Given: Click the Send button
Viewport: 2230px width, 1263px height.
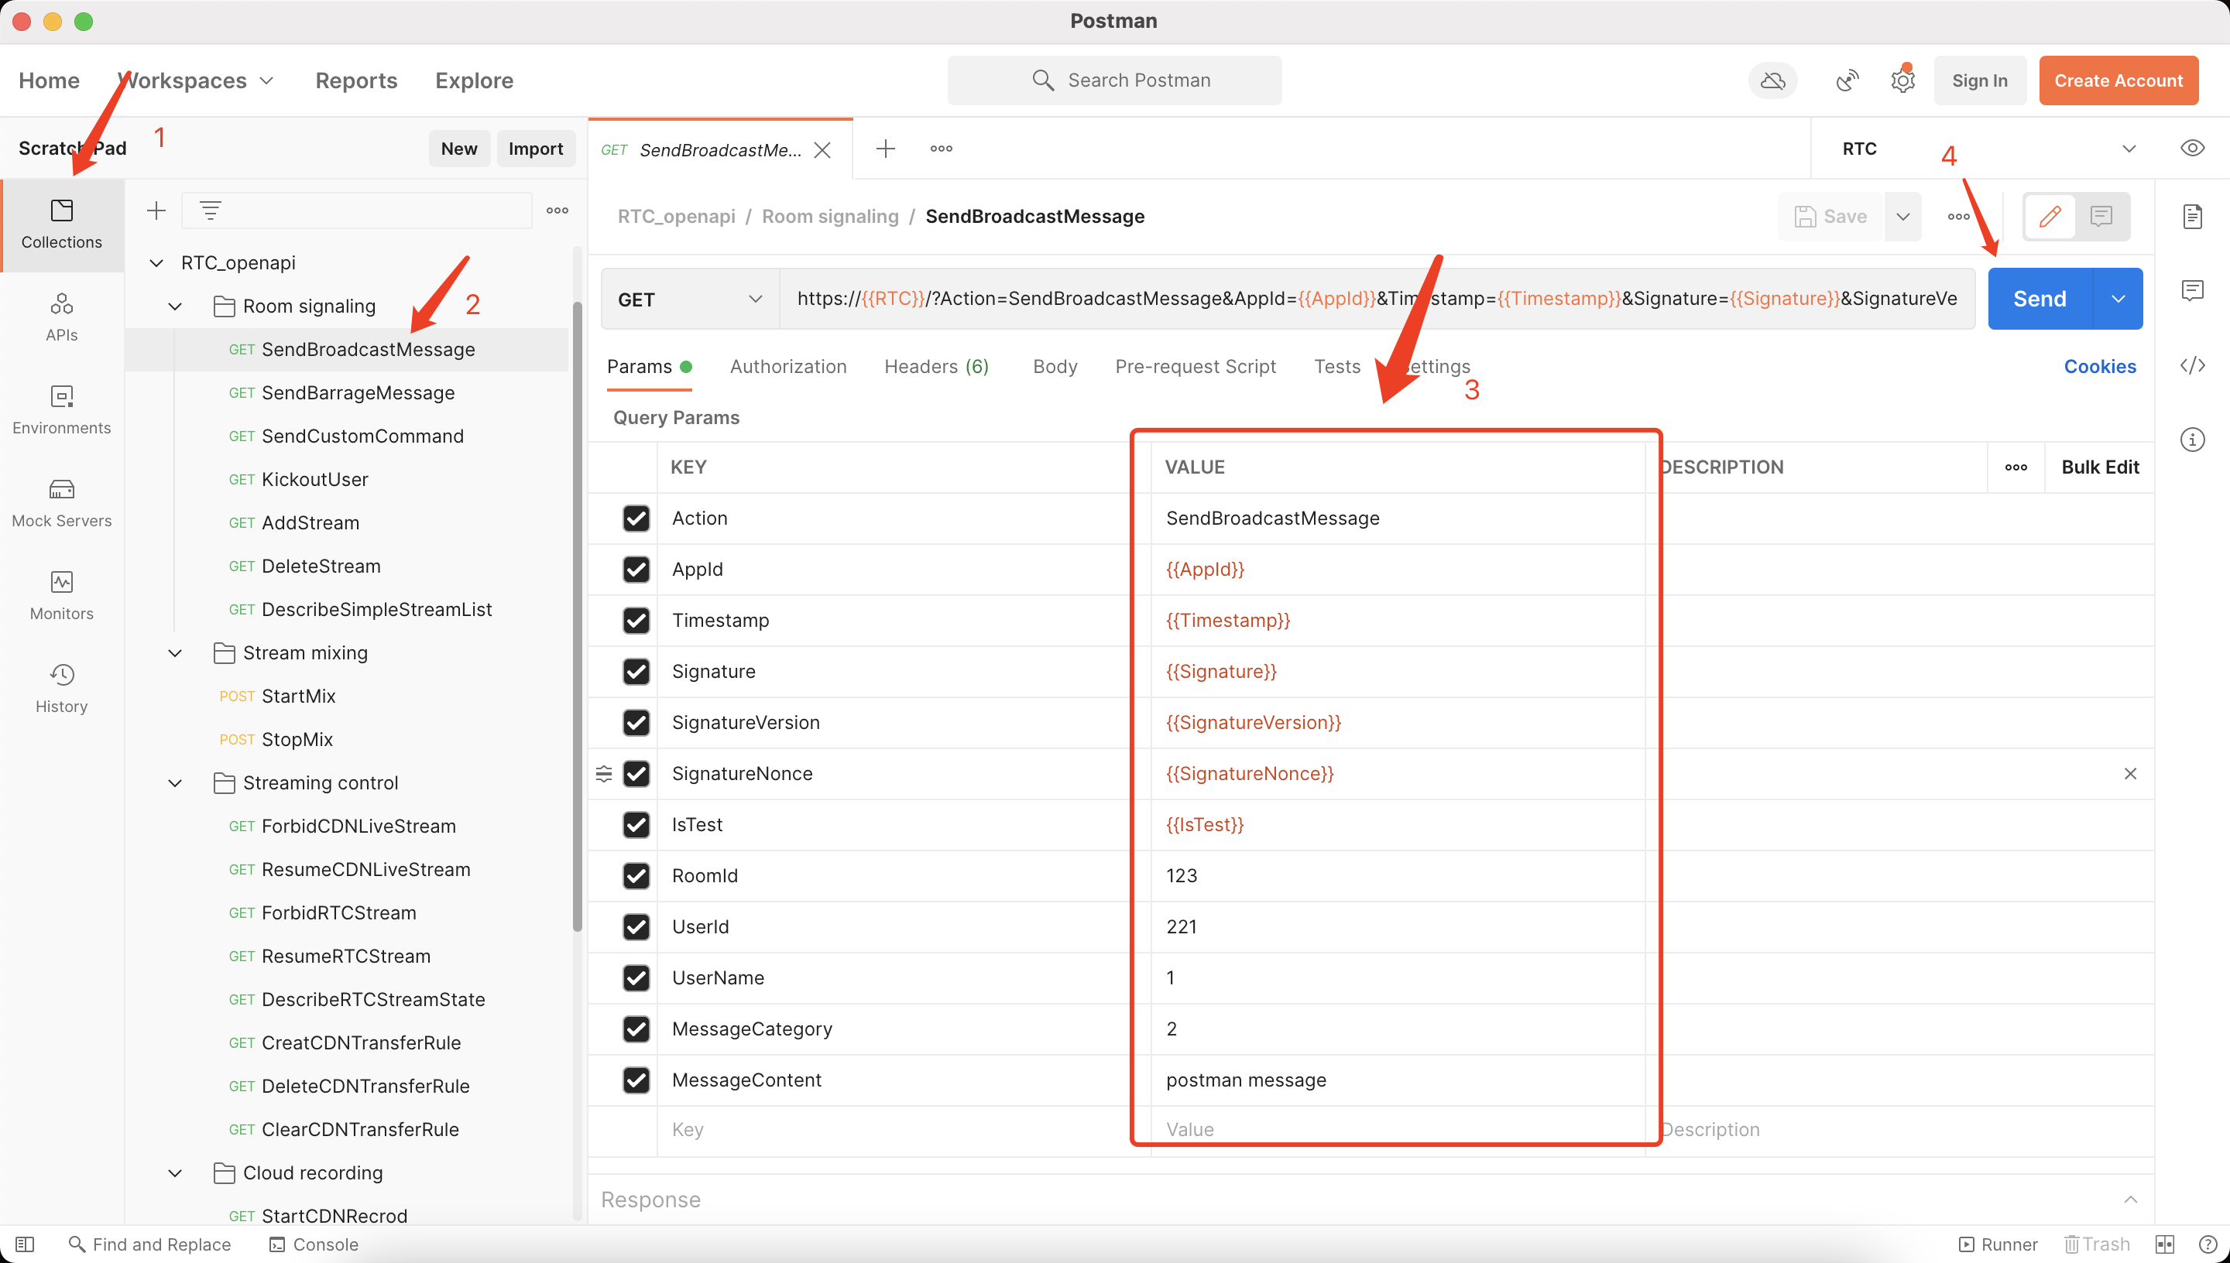Looking at the screenshot, I should point(2039,299).
